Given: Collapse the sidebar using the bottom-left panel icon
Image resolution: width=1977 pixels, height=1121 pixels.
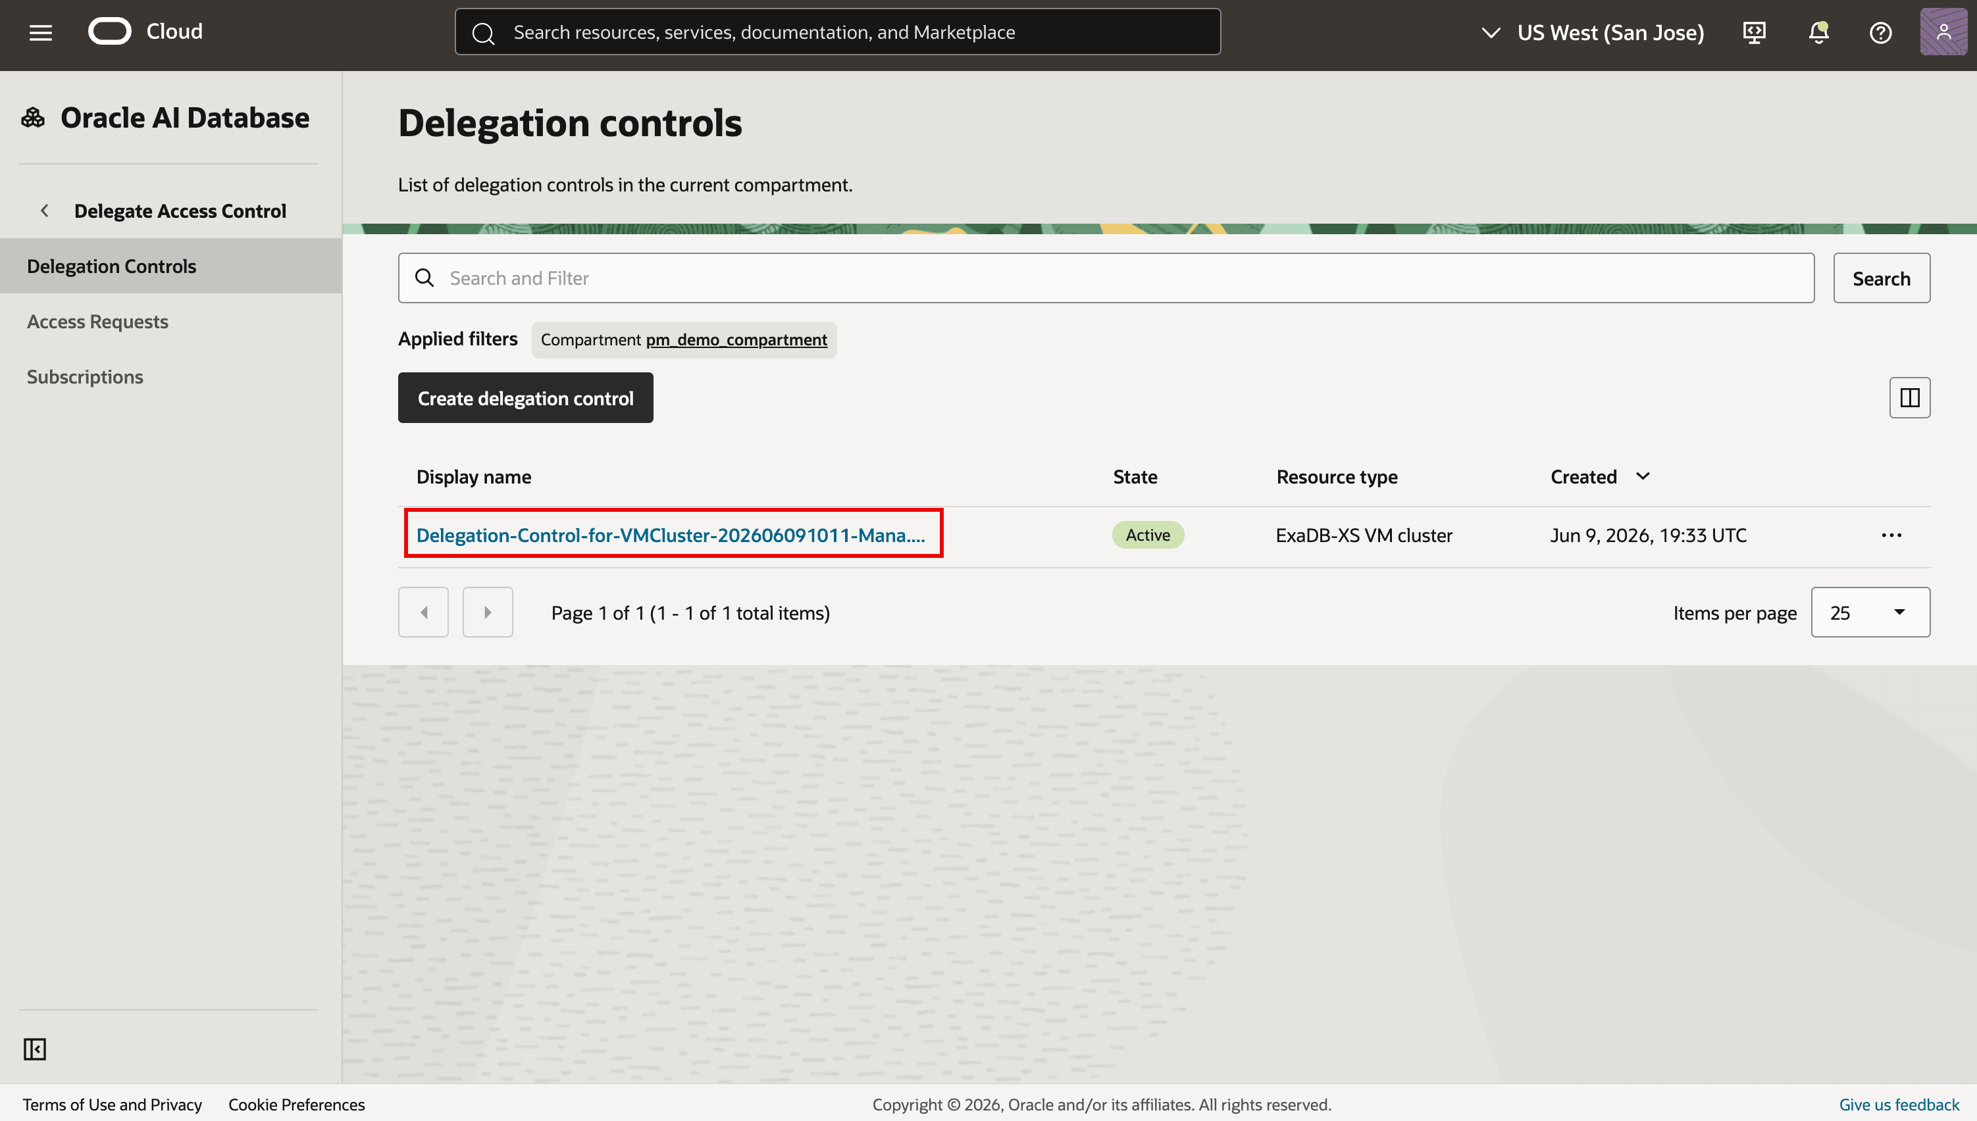Looking at the screenshot, I should pyautogui.click(x=35, y=1049).
